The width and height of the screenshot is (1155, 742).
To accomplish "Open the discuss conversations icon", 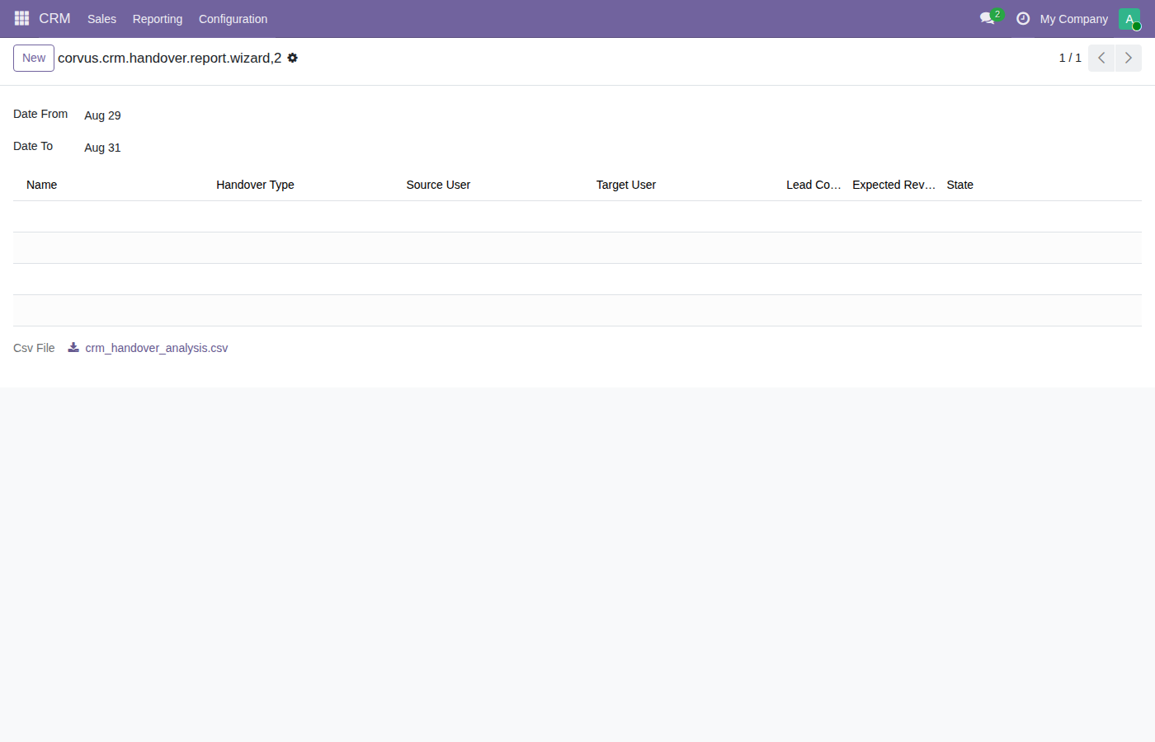I will point(987,18).
